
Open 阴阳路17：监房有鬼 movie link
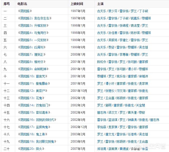point(34,127)
